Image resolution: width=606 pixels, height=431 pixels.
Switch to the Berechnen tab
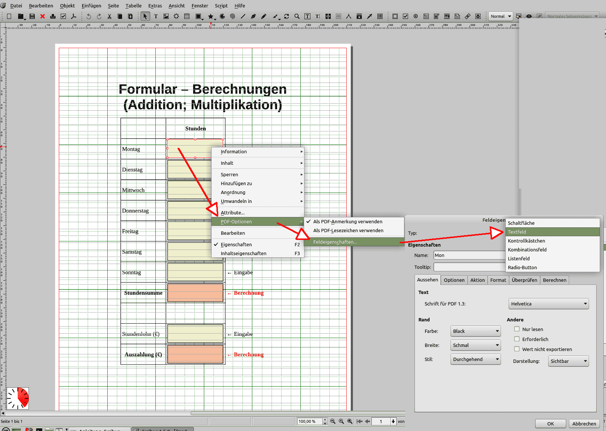(x=554, y=280)
